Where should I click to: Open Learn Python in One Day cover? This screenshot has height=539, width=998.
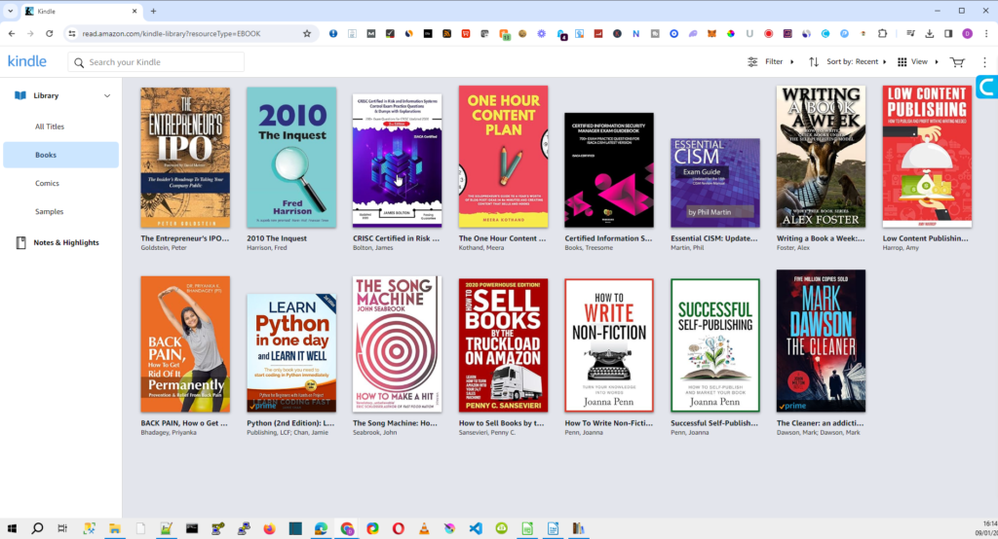coord(291,353)
